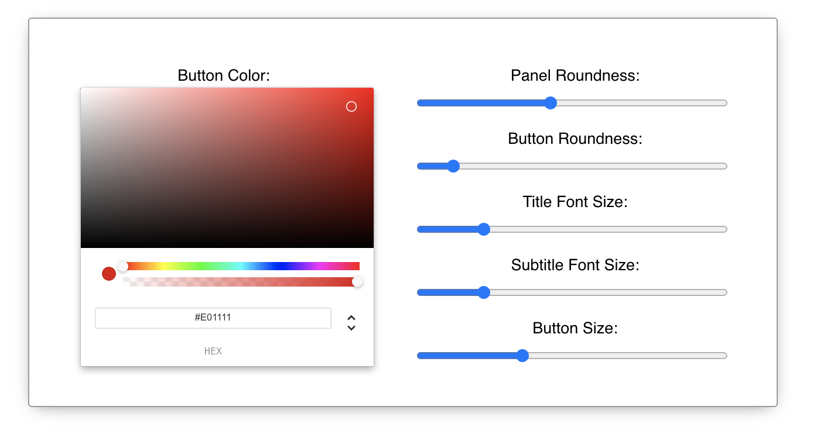
Task: Click the down chevron to switch color format
Action: [x=351, y=328]
